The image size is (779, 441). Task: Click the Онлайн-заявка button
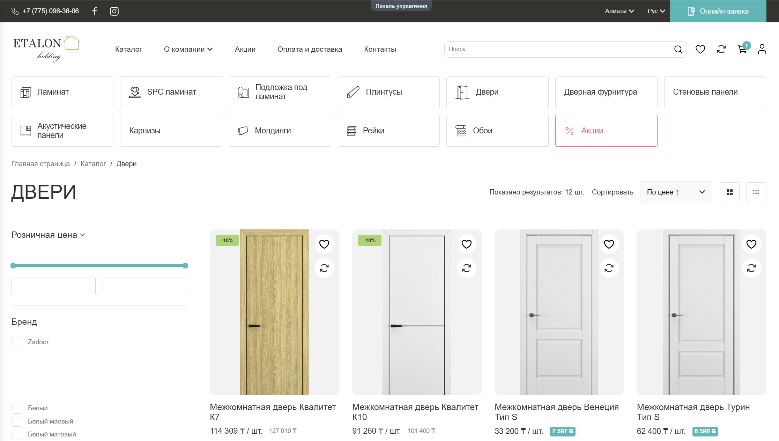coord(718,11)
